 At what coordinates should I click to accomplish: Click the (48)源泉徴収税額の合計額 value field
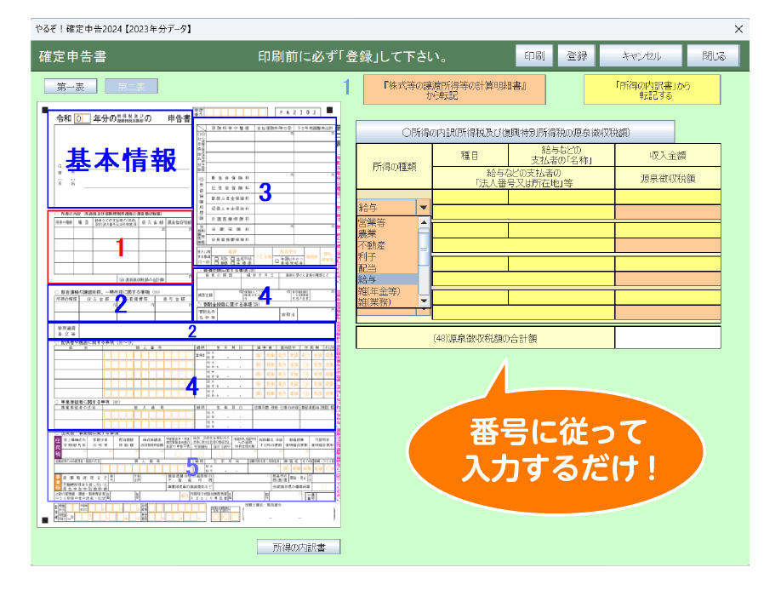(x=668, y=338)
